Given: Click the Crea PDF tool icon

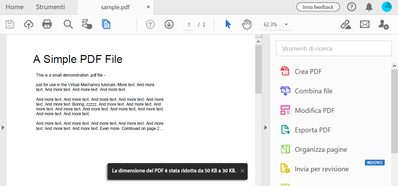Looking at the screenshot, I should coord(285,71).
